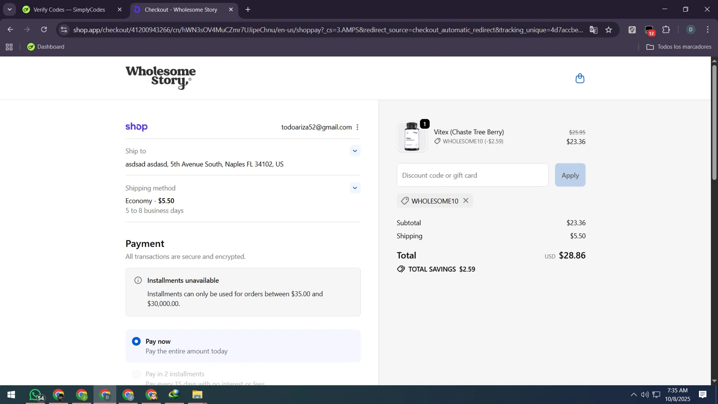
Task: View site information icon in address bar
Action: pos(64,30)
